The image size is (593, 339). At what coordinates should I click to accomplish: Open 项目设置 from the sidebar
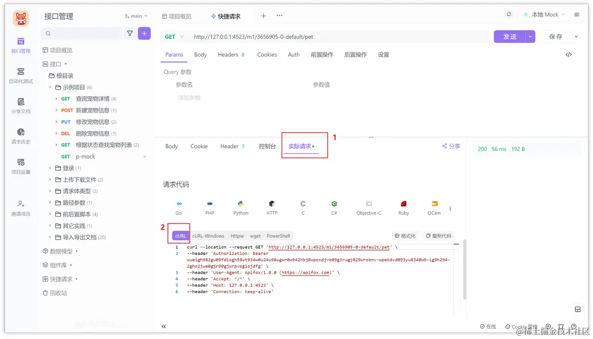(x=21, y=166)
